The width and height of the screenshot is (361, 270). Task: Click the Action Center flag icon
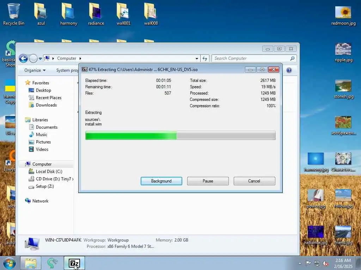(x=308, y=263)
